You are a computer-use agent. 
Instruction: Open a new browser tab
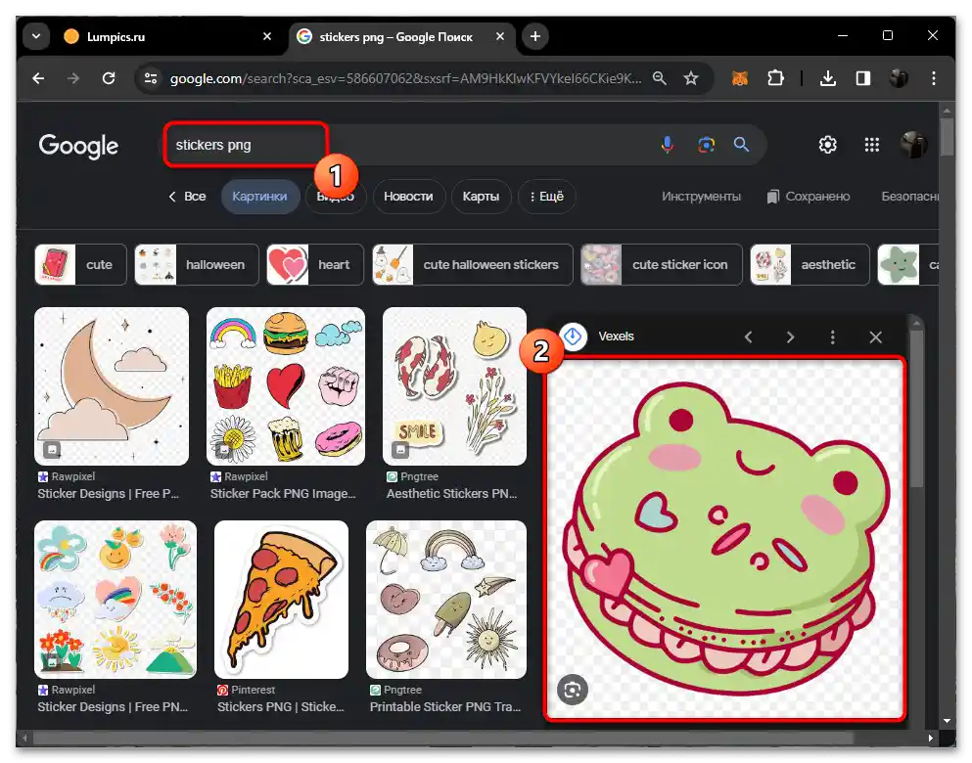(x=535, y=36)
